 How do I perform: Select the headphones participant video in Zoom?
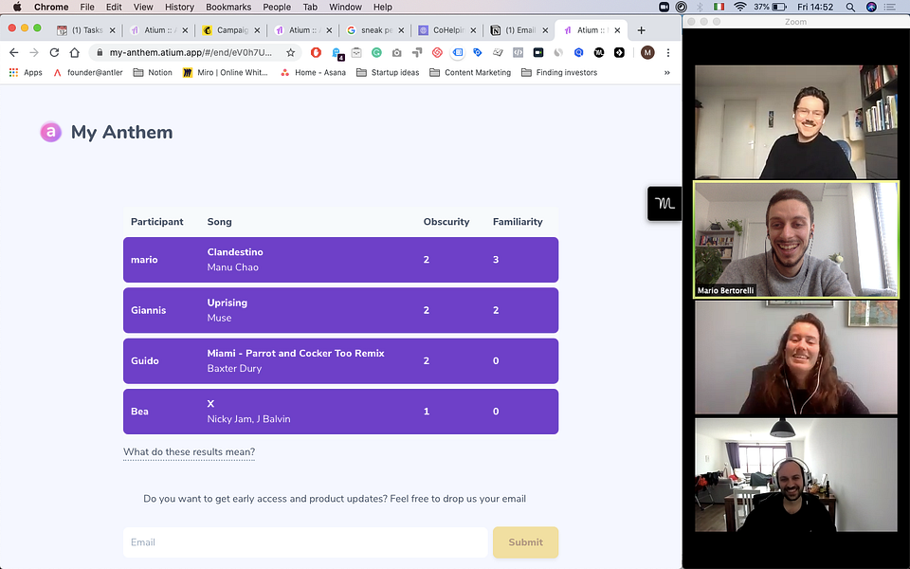pyautogui.click(x=796, y=475)
